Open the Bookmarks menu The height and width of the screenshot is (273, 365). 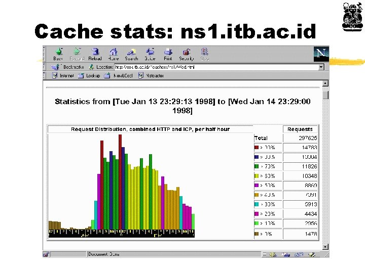pos(67,67)
